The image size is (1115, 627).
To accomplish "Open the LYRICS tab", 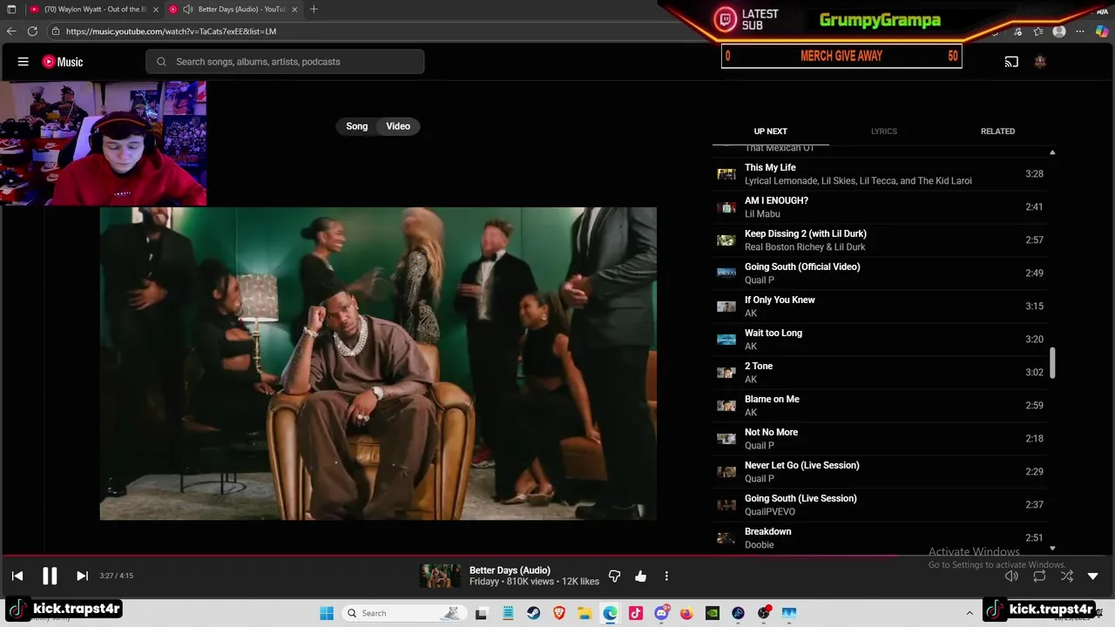I will [x=883, y=131].
